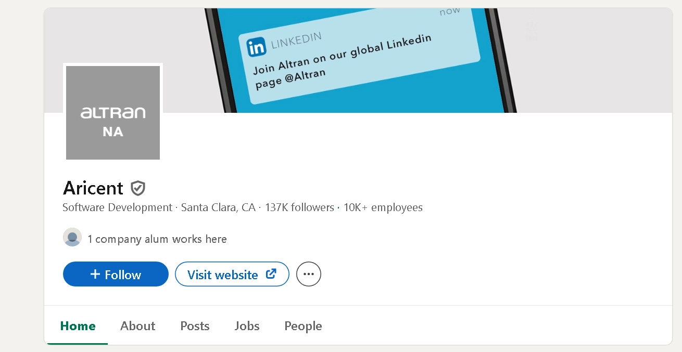Go to the Posts tab
This screenshot has height=352, width=682.
tap(195, 326)
